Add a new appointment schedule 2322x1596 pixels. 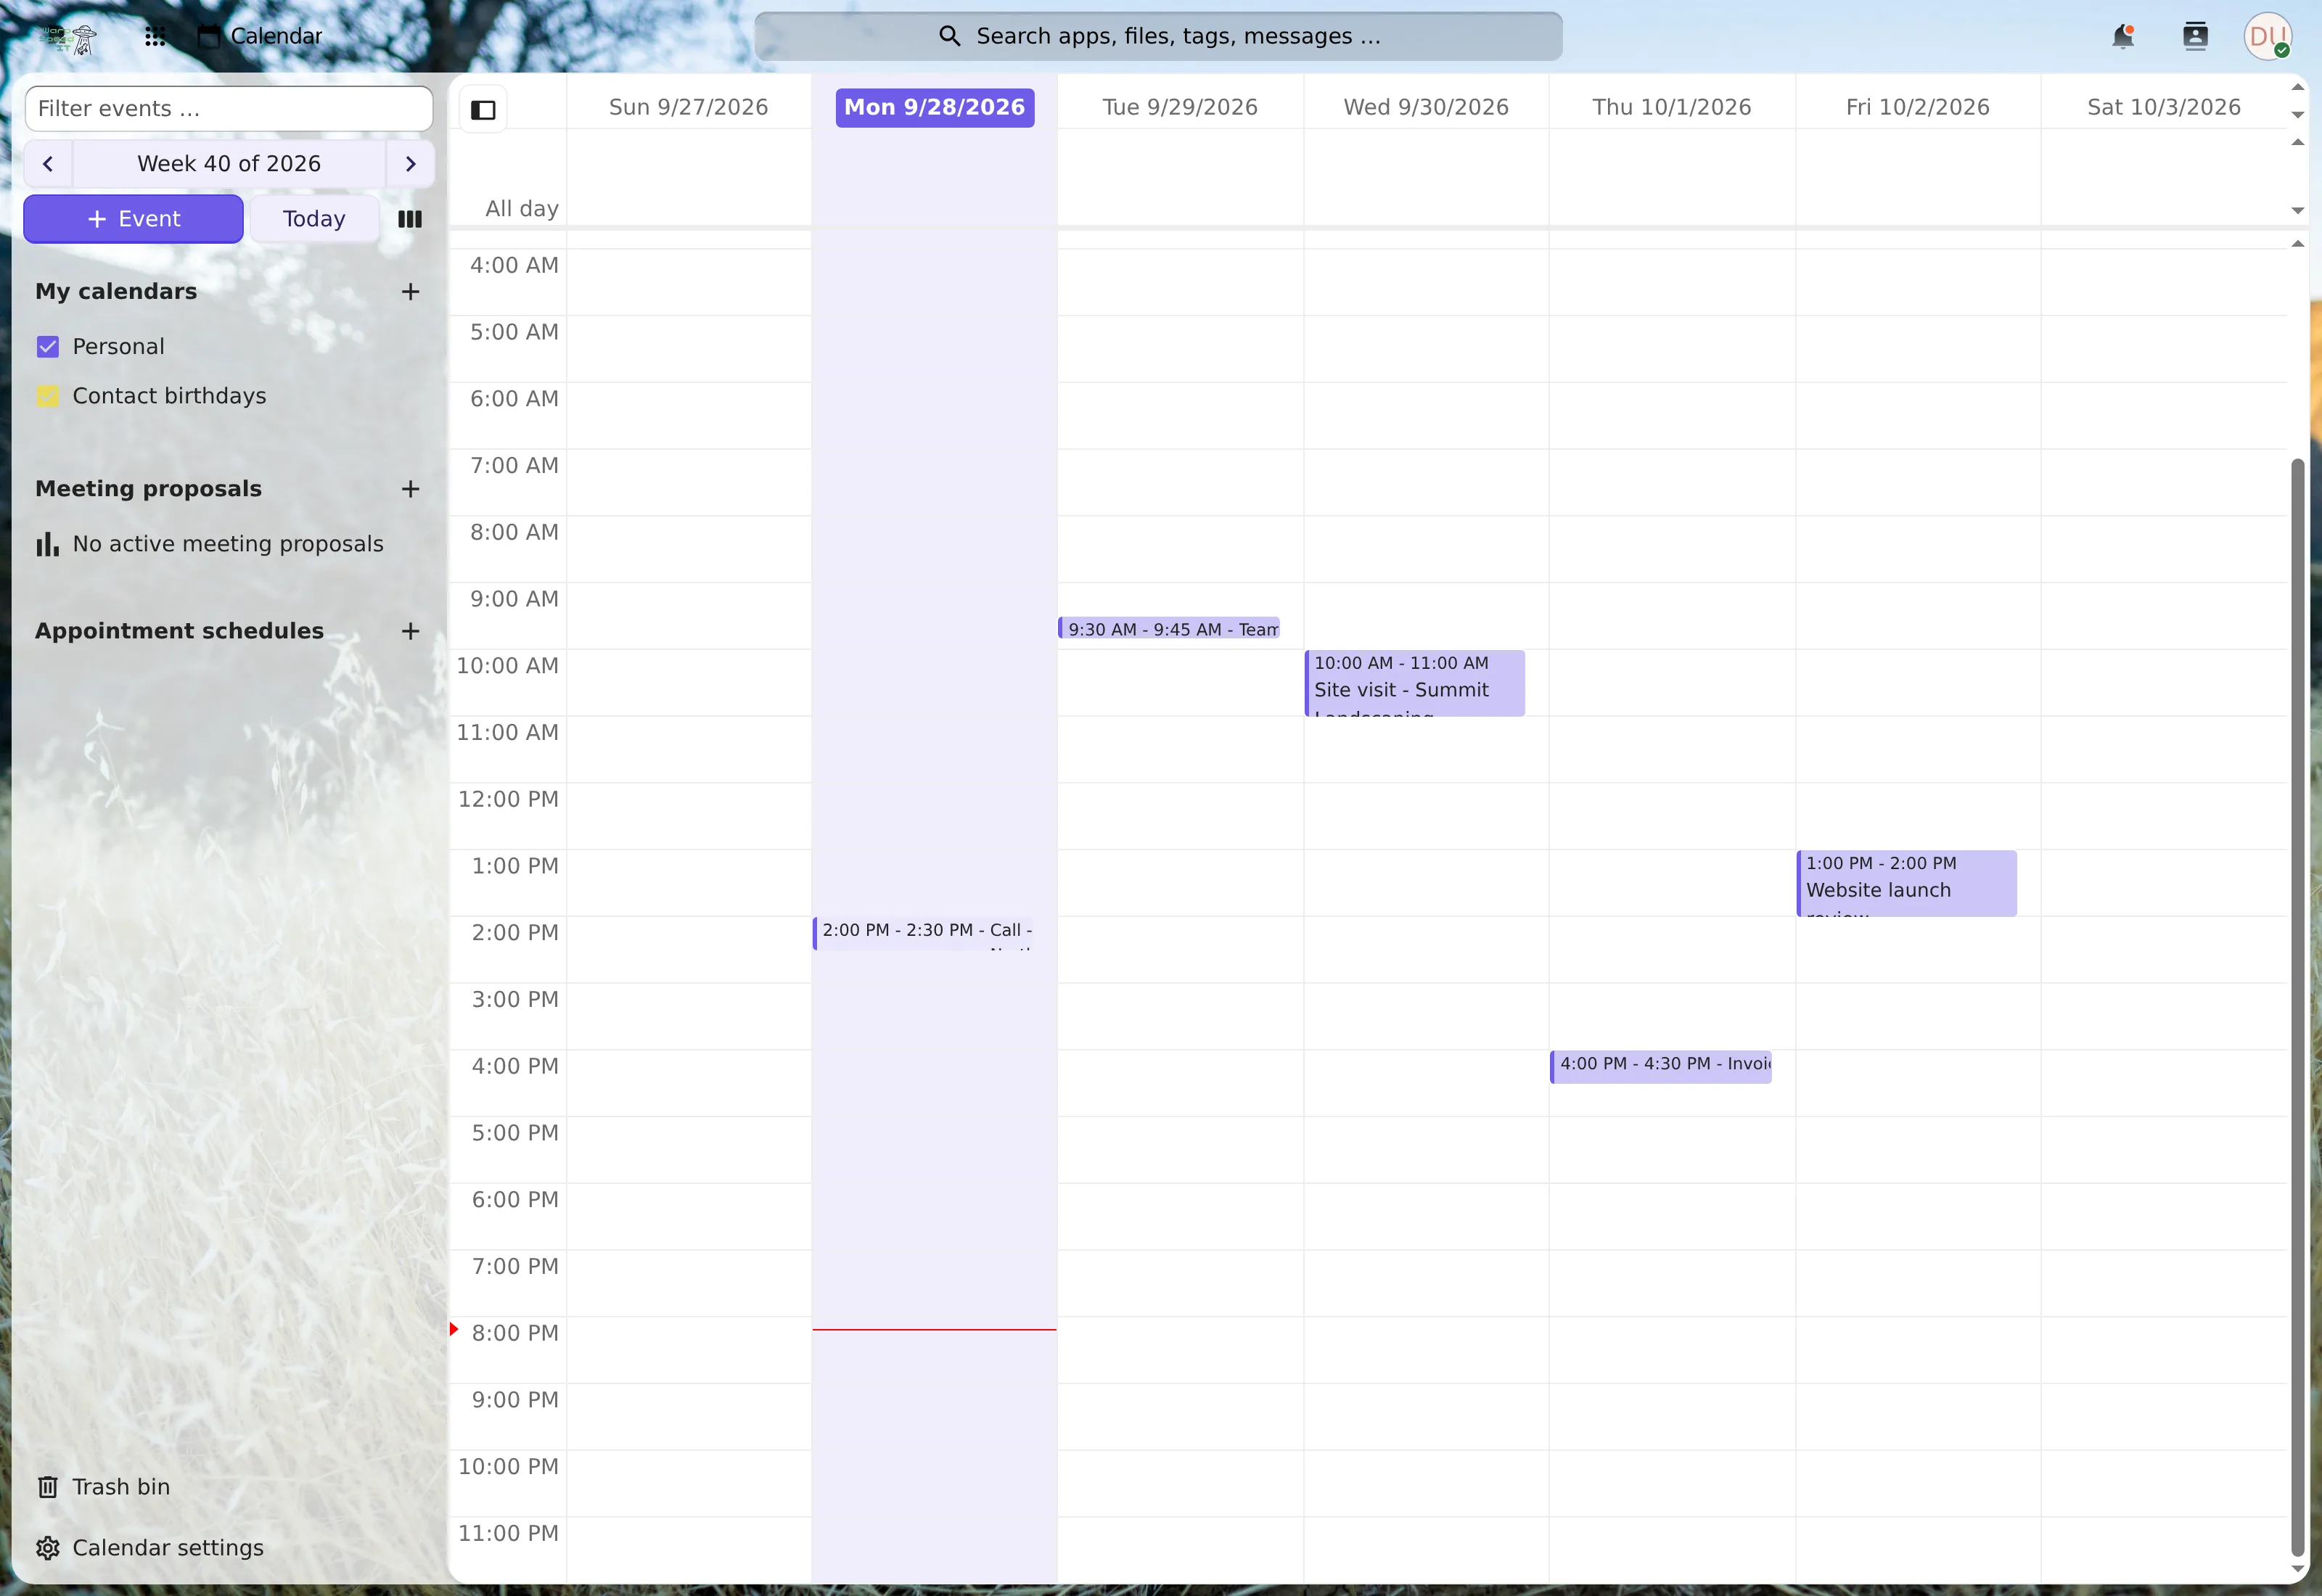click(410, 631)
